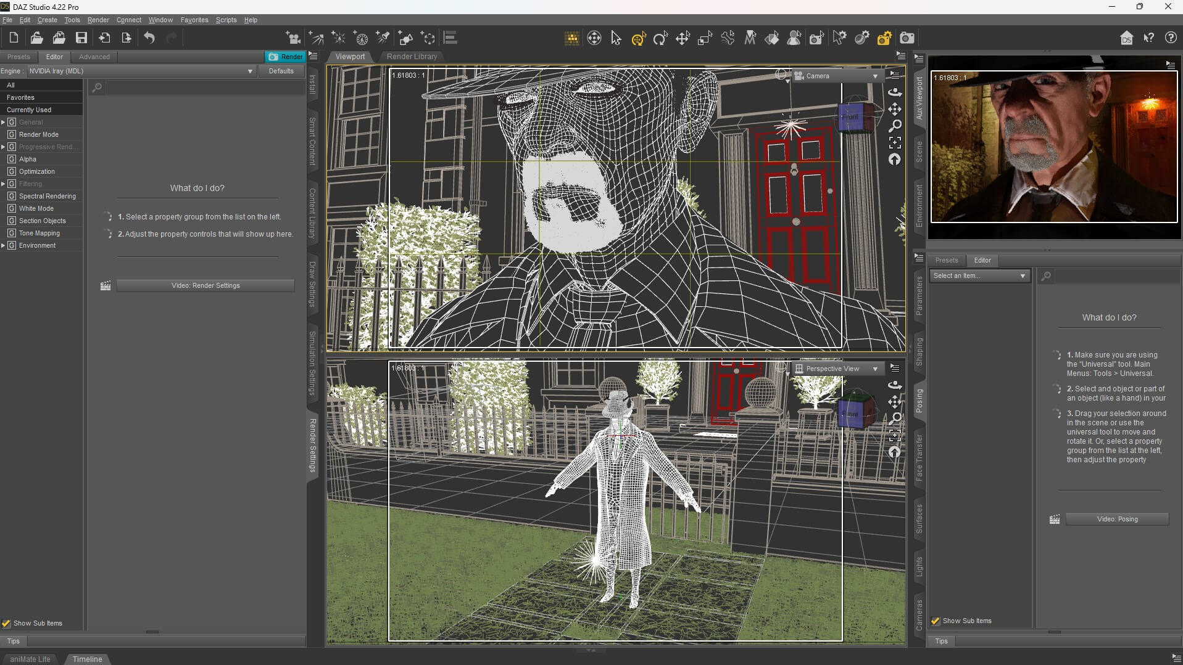Open the Scripts menu

click(226, 20)
